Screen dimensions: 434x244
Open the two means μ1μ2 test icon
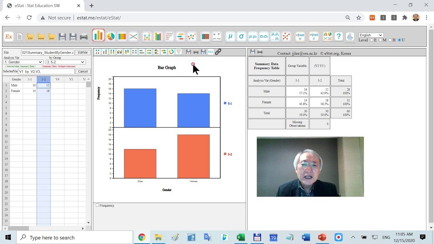(x=253, y=37)
